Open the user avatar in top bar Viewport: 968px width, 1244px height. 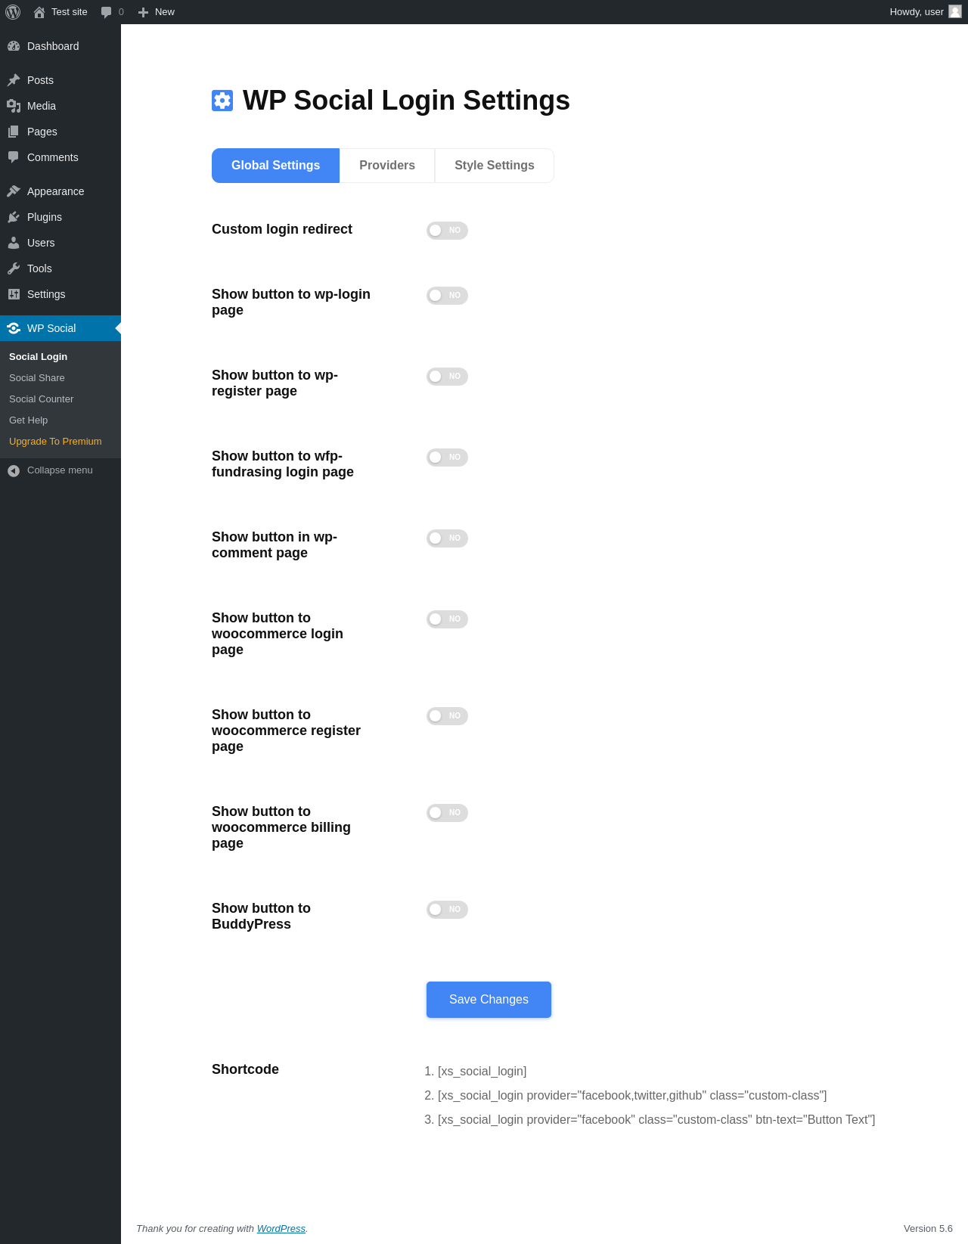point(955,11)
